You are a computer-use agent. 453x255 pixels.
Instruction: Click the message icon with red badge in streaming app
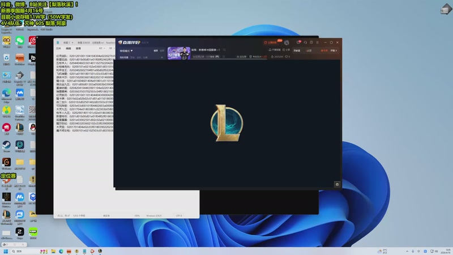(x=299, y=42)
